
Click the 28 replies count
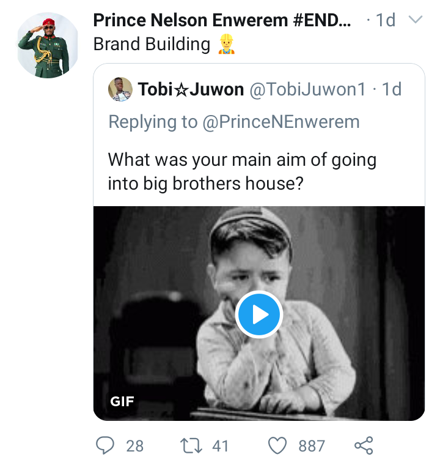134,445
